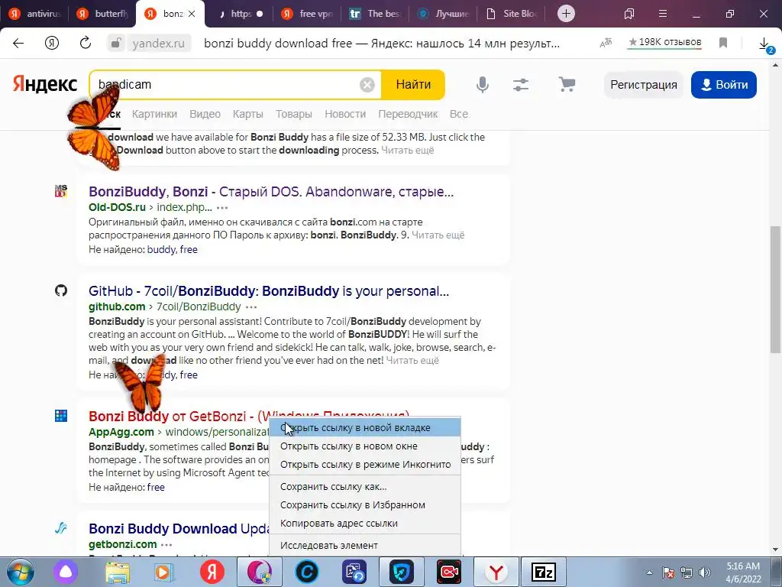Screen dimensions: 782x587
Task: Choose Открыть ссылку в новой вкладке
Action: click(x=364, y=428)
